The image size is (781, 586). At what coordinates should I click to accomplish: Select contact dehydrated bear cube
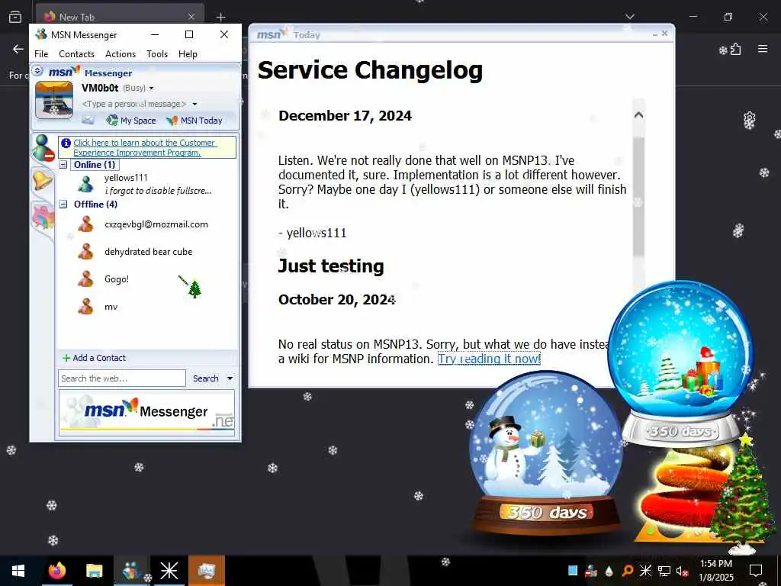[149, 252]
